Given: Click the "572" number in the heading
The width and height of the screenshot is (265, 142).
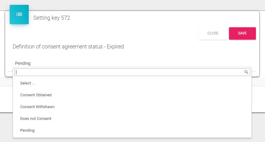Looking at the screenshot, I should [x=66, y=18].
